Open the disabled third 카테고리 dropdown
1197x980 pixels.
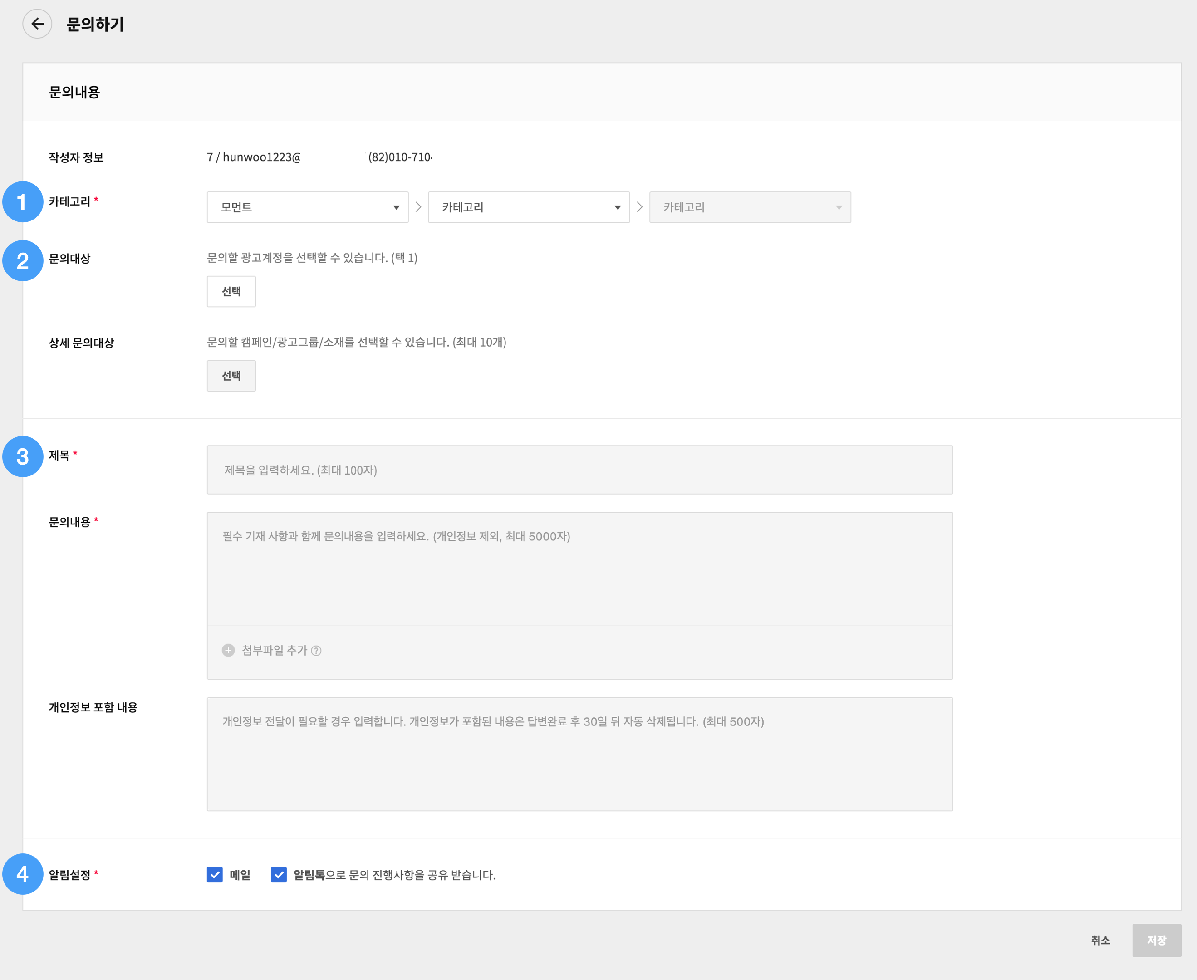click(x=750, y=207)
